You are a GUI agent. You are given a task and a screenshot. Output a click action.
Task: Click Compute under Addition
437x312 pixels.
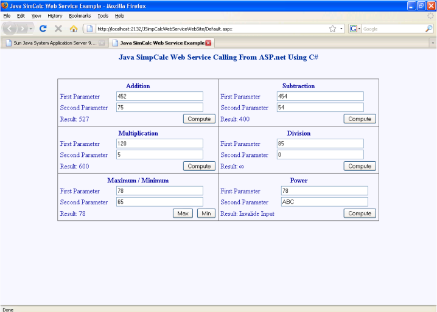coord(199,119)
